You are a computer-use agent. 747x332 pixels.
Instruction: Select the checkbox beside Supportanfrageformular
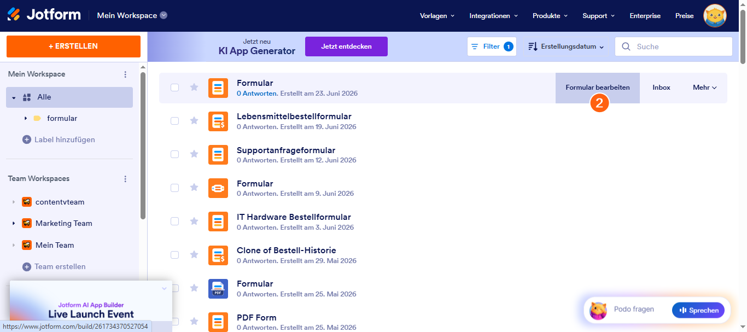(x=174, y=154)
